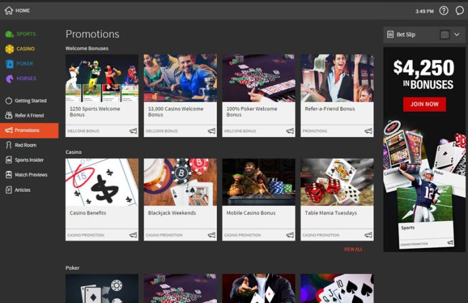Open the Table Mania Tuesdays card image
Screen dimensions: 468x303
coord(337,182)
